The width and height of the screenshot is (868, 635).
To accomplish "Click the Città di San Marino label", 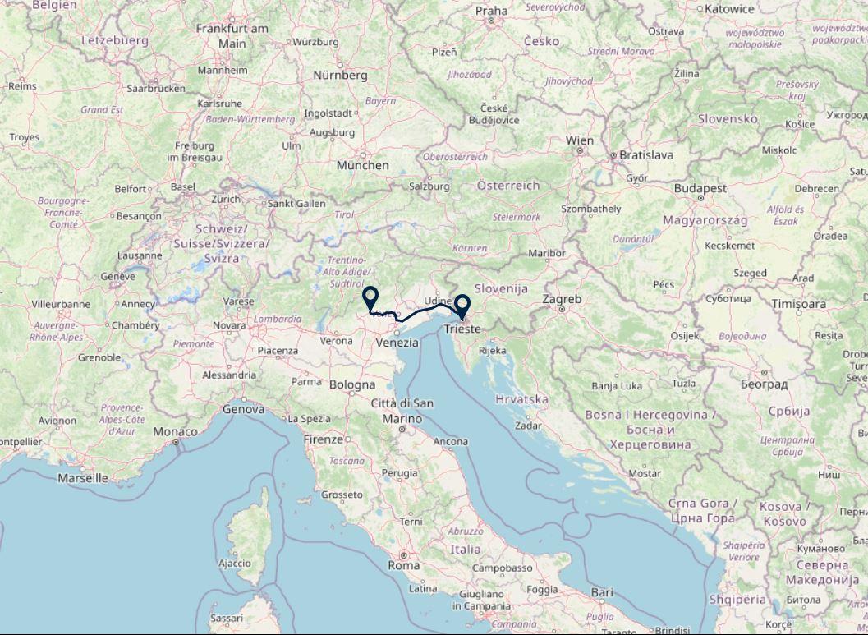I will click(402, 411).
